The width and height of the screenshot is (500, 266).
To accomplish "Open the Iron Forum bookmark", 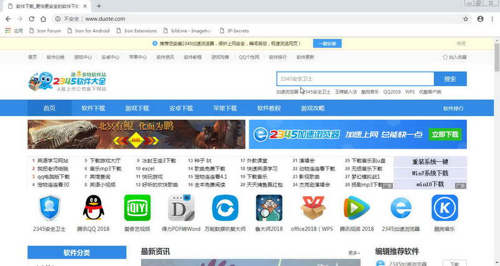I will (45, 31).
